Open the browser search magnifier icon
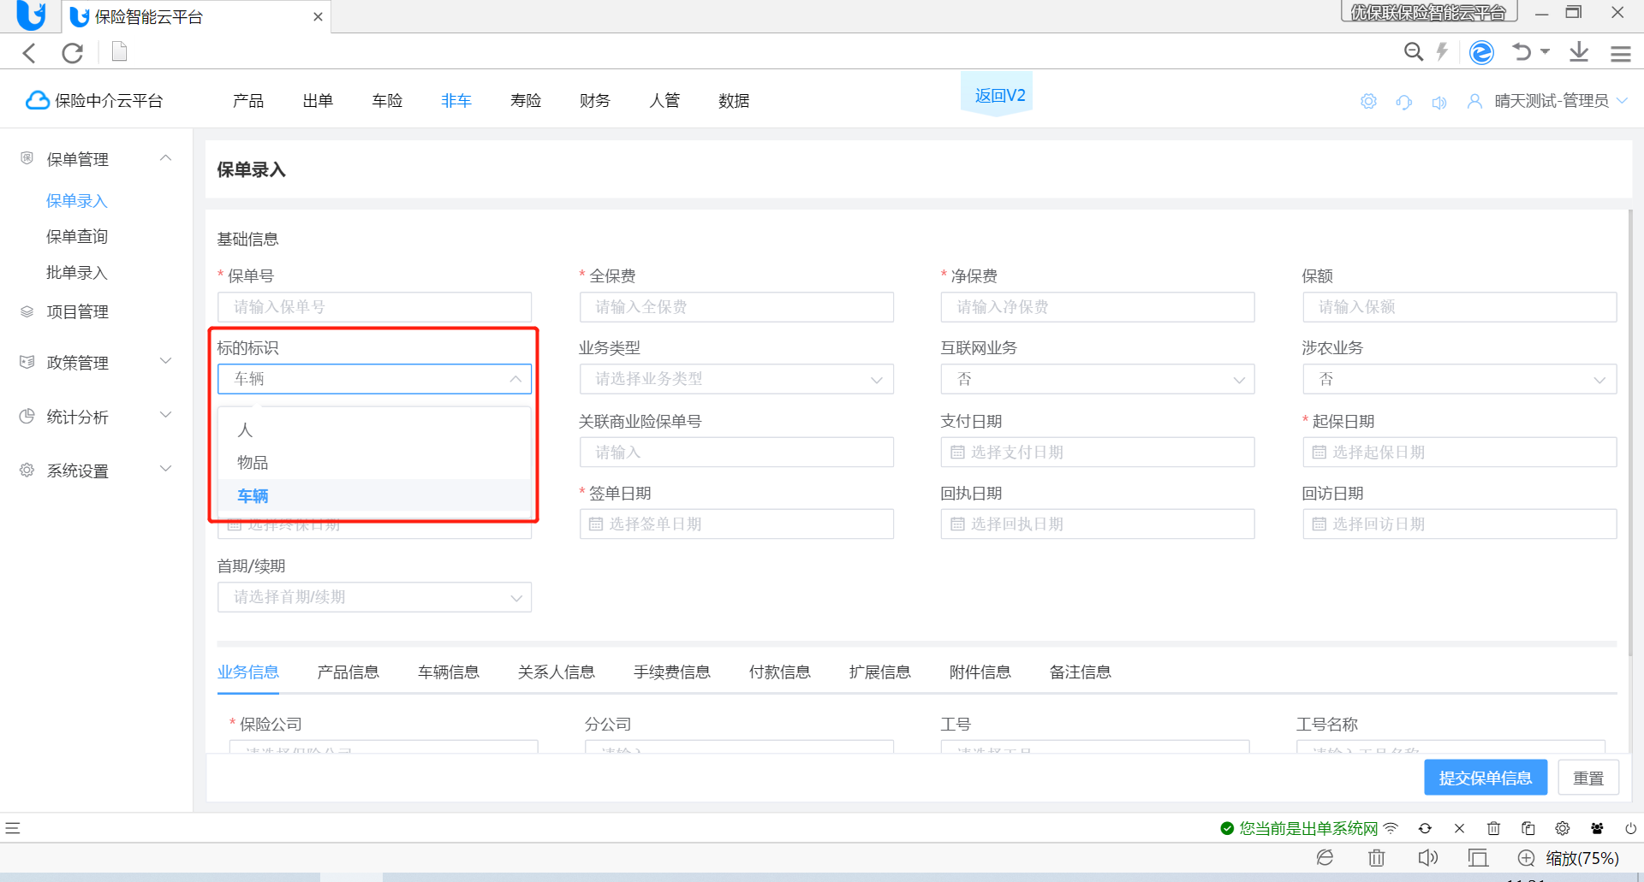This screenshot has width=1644, height=882. click(x=1414, y=52)
